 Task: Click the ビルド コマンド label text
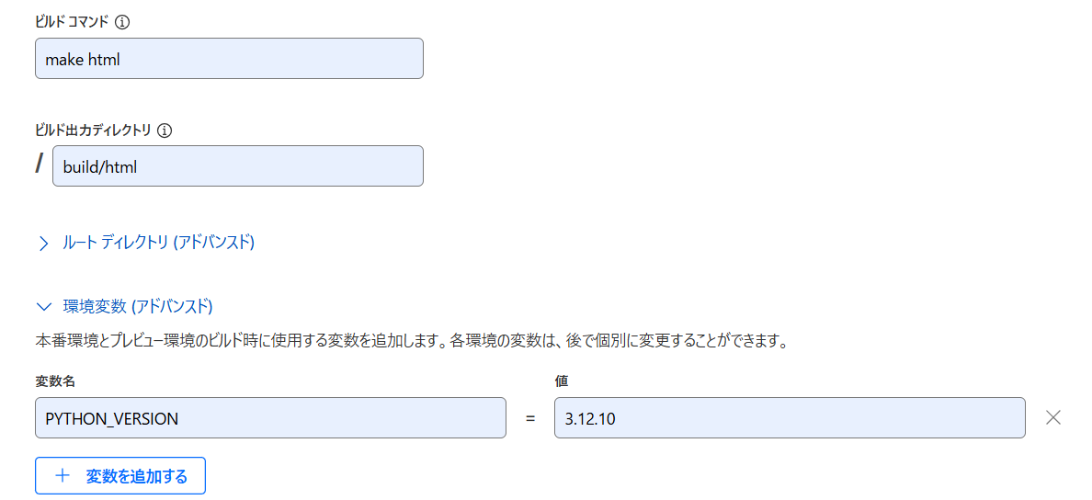click(72, 21)
